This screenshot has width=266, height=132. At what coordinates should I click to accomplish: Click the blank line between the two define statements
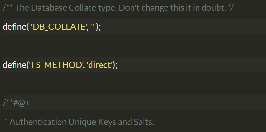[134, 45]
